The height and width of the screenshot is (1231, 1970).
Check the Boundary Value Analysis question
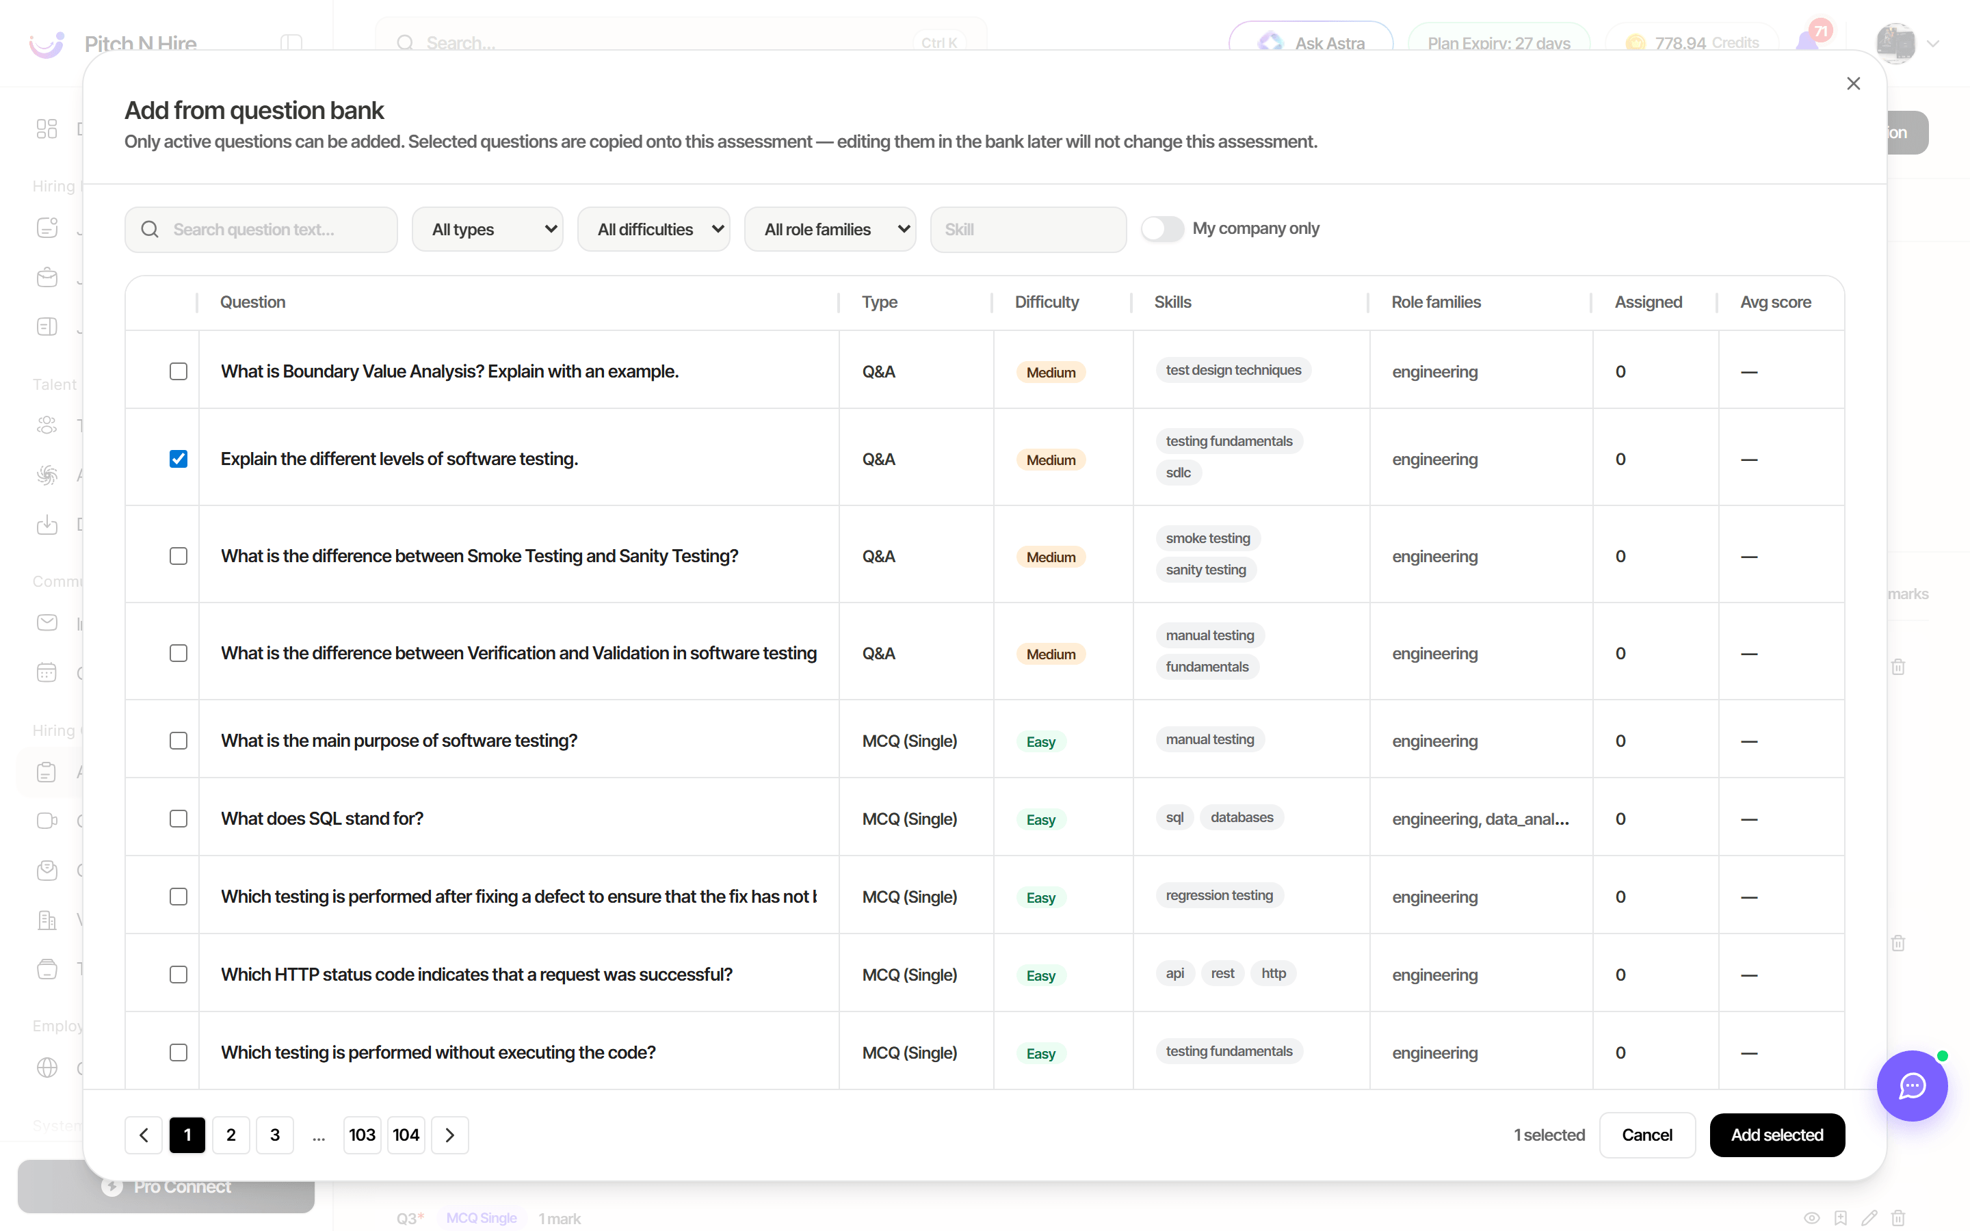click(x=179, y=371)
